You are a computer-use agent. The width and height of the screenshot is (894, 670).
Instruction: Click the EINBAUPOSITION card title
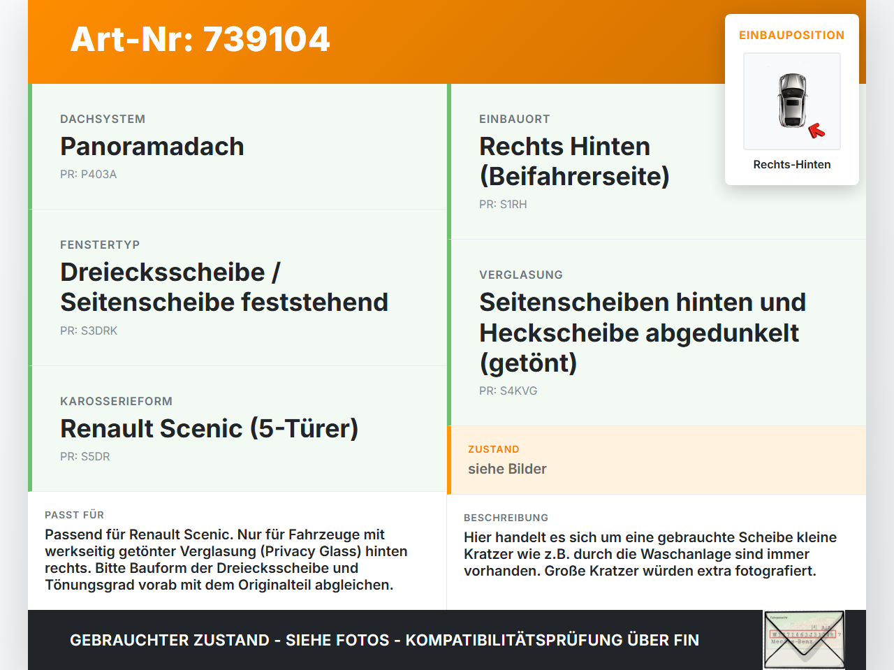point(792,36)
